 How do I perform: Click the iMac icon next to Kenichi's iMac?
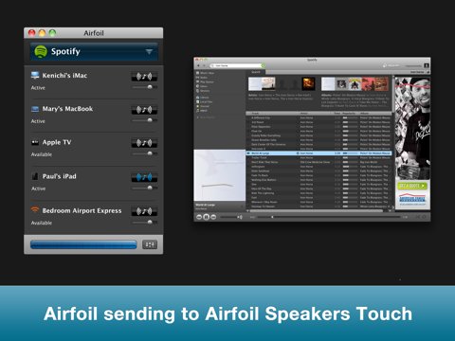pos(35,75)
